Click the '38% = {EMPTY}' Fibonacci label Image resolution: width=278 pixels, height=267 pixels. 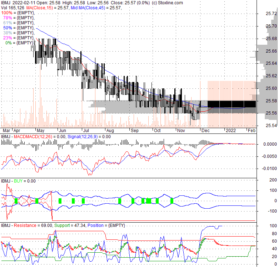(19, 33)
